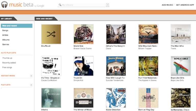Click the Truck On album title
This screenshot has width=196, height=111.
(x=78, y=78)
